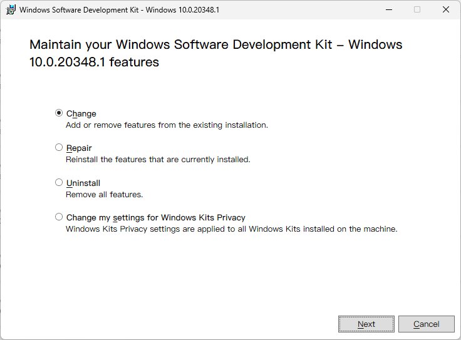The height and width of the screenshot is (340, 461).
Task: Click the Windows SDK installer icon in title bar
Action: coord(11,10)
